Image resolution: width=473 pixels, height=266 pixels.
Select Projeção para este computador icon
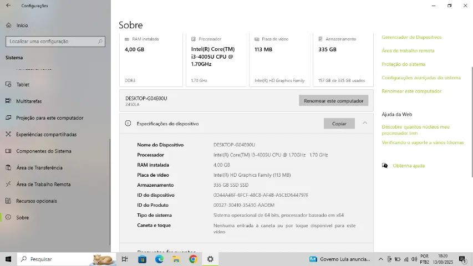[8, 117]
